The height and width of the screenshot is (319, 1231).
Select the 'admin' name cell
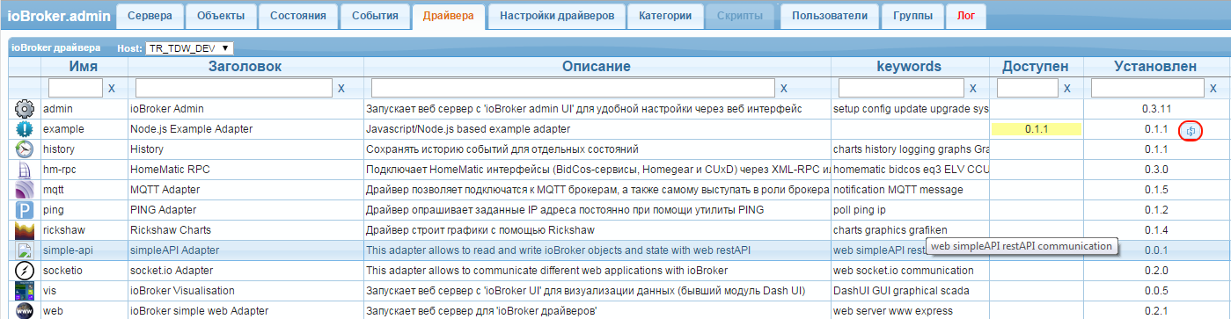[84, 109]
